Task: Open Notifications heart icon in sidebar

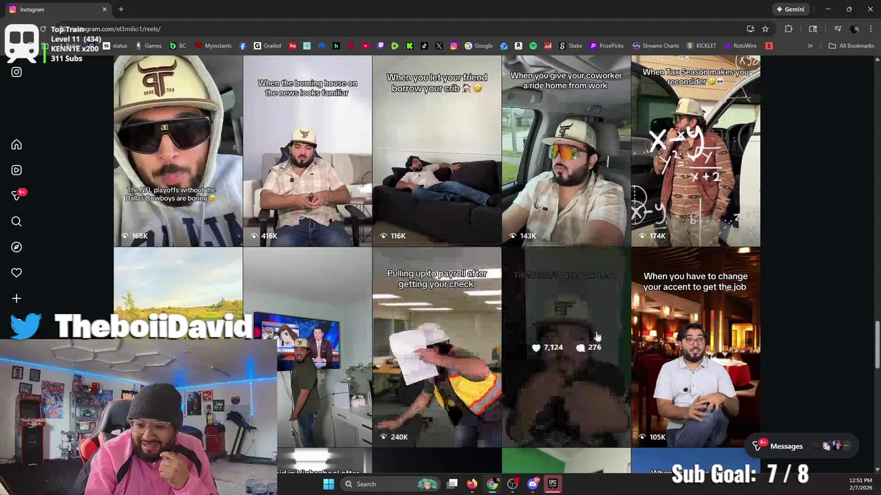Action: pos(17,272)
